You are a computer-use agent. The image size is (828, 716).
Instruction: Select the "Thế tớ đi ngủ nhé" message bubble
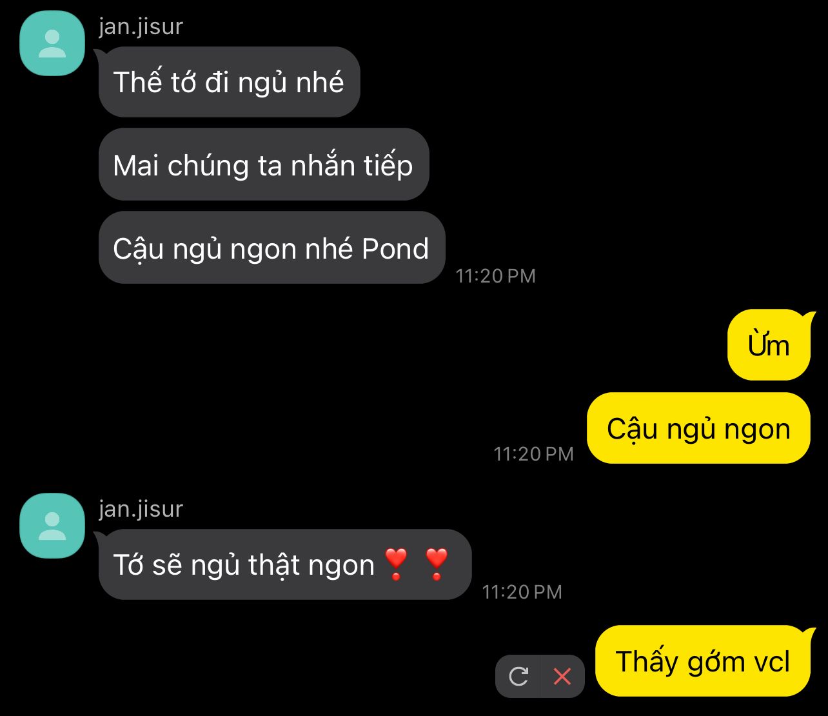(229, 82)
